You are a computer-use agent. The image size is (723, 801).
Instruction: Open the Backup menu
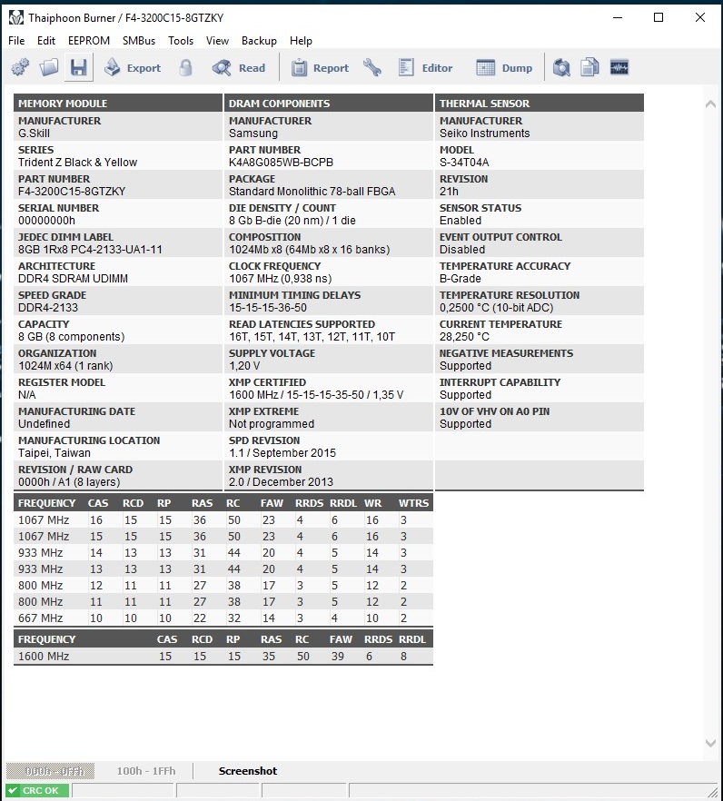point(259,41)
